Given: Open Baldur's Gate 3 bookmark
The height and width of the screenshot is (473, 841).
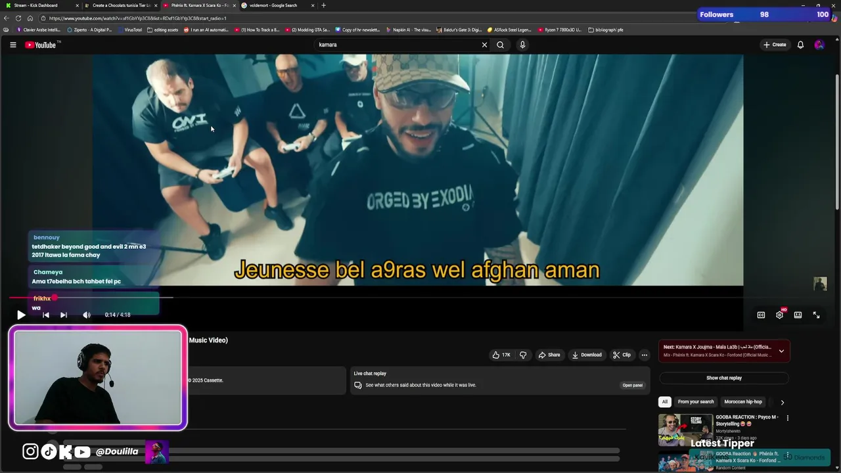Looking at the screenshot, I should pyautogui.click(x=459, y=30).
